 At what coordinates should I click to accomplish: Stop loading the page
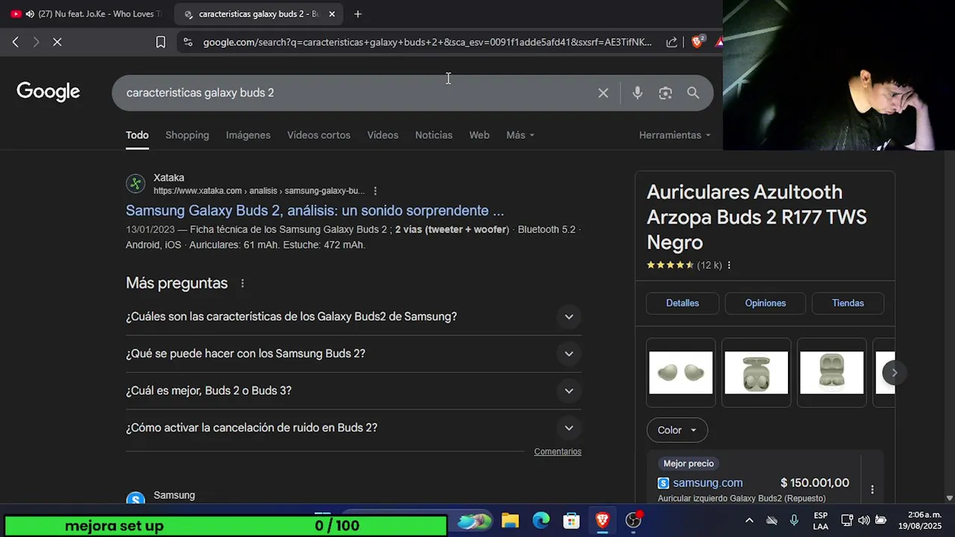pos(57,43)
